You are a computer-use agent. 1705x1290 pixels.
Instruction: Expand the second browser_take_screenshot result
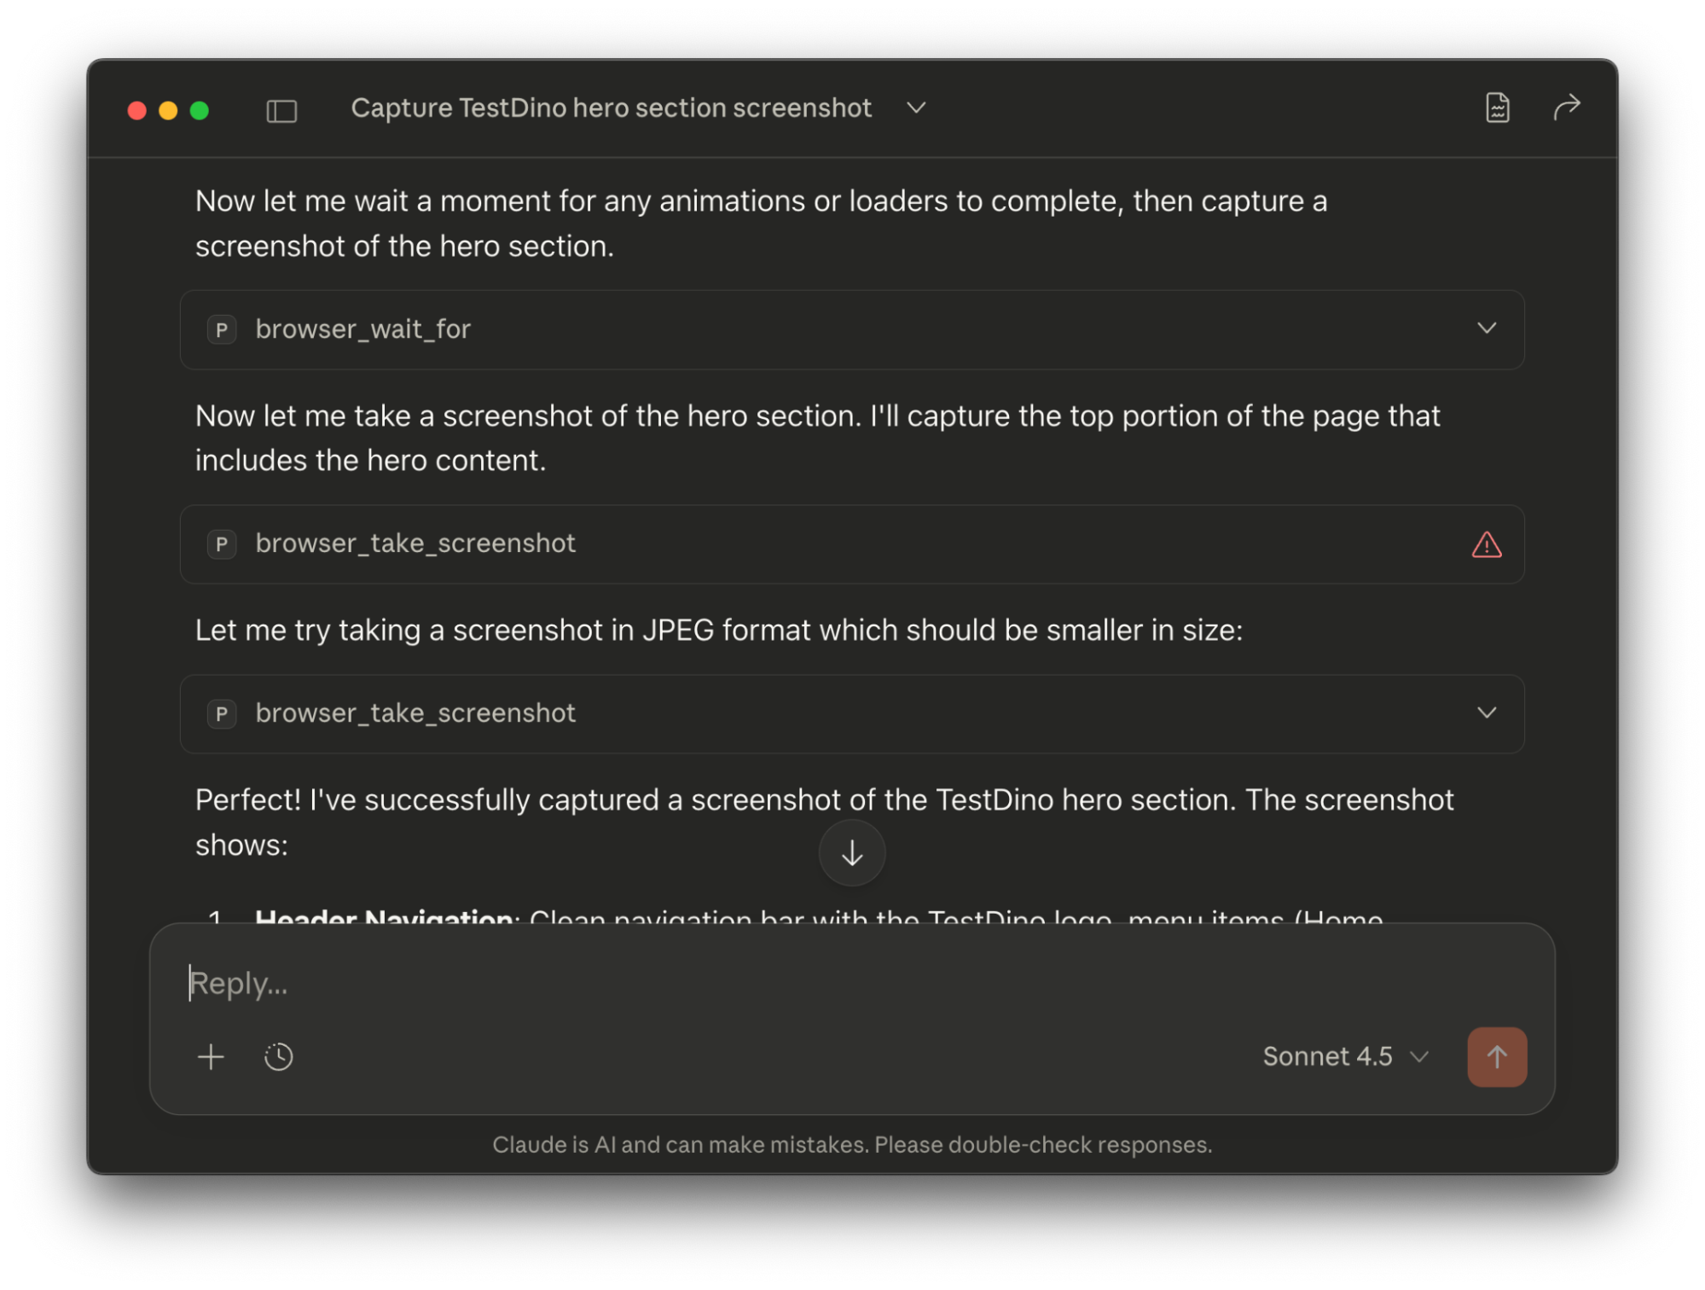tap(1488, 713)
